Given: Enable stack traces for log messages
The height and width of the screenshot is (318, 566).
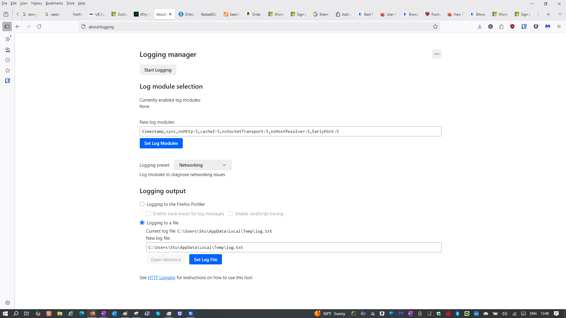Looking at the screenshot, I should pos(149,213).
